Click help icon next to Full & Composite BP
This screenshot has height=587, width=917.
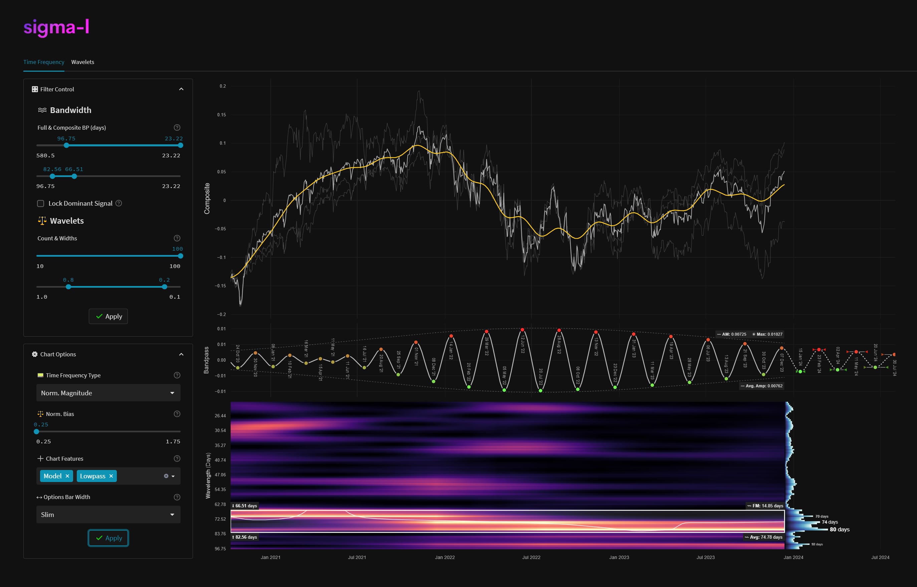[177, 128]
